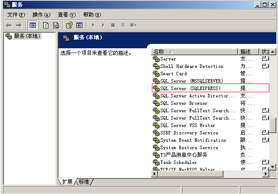278x194 pixels.
Task: Select SQL Server VSS Writer service
Action: pos(211,125)
